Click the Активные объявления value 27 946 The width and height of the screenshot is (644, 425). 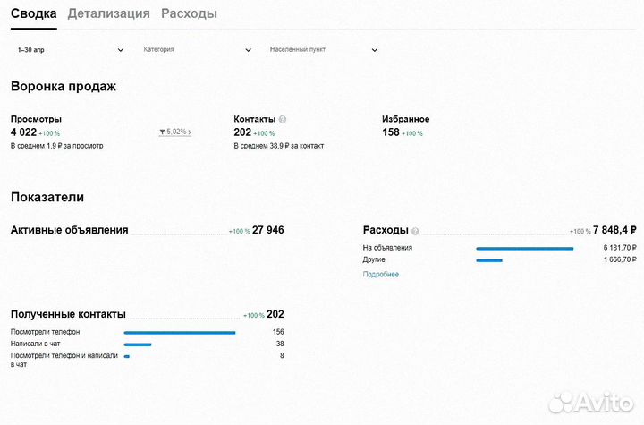point(268,230)
